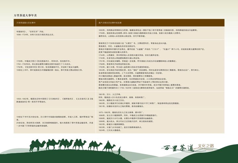
Task: Click the page title 万里茶道大事年表
Action: click(25, 15)
